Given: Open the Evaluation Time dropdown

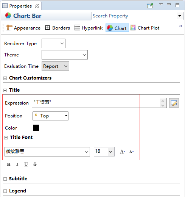Looking at the screenshot, I should [x=55, y=66].
